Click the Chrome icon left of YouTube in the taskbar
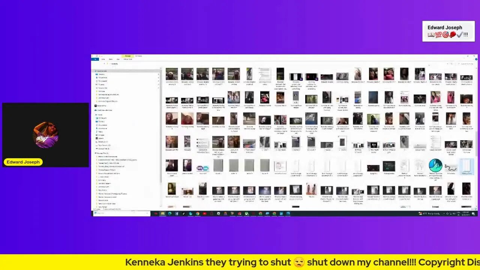Image resolution: width=480 pixels, height=270 pixels. (x=198, y=213)
